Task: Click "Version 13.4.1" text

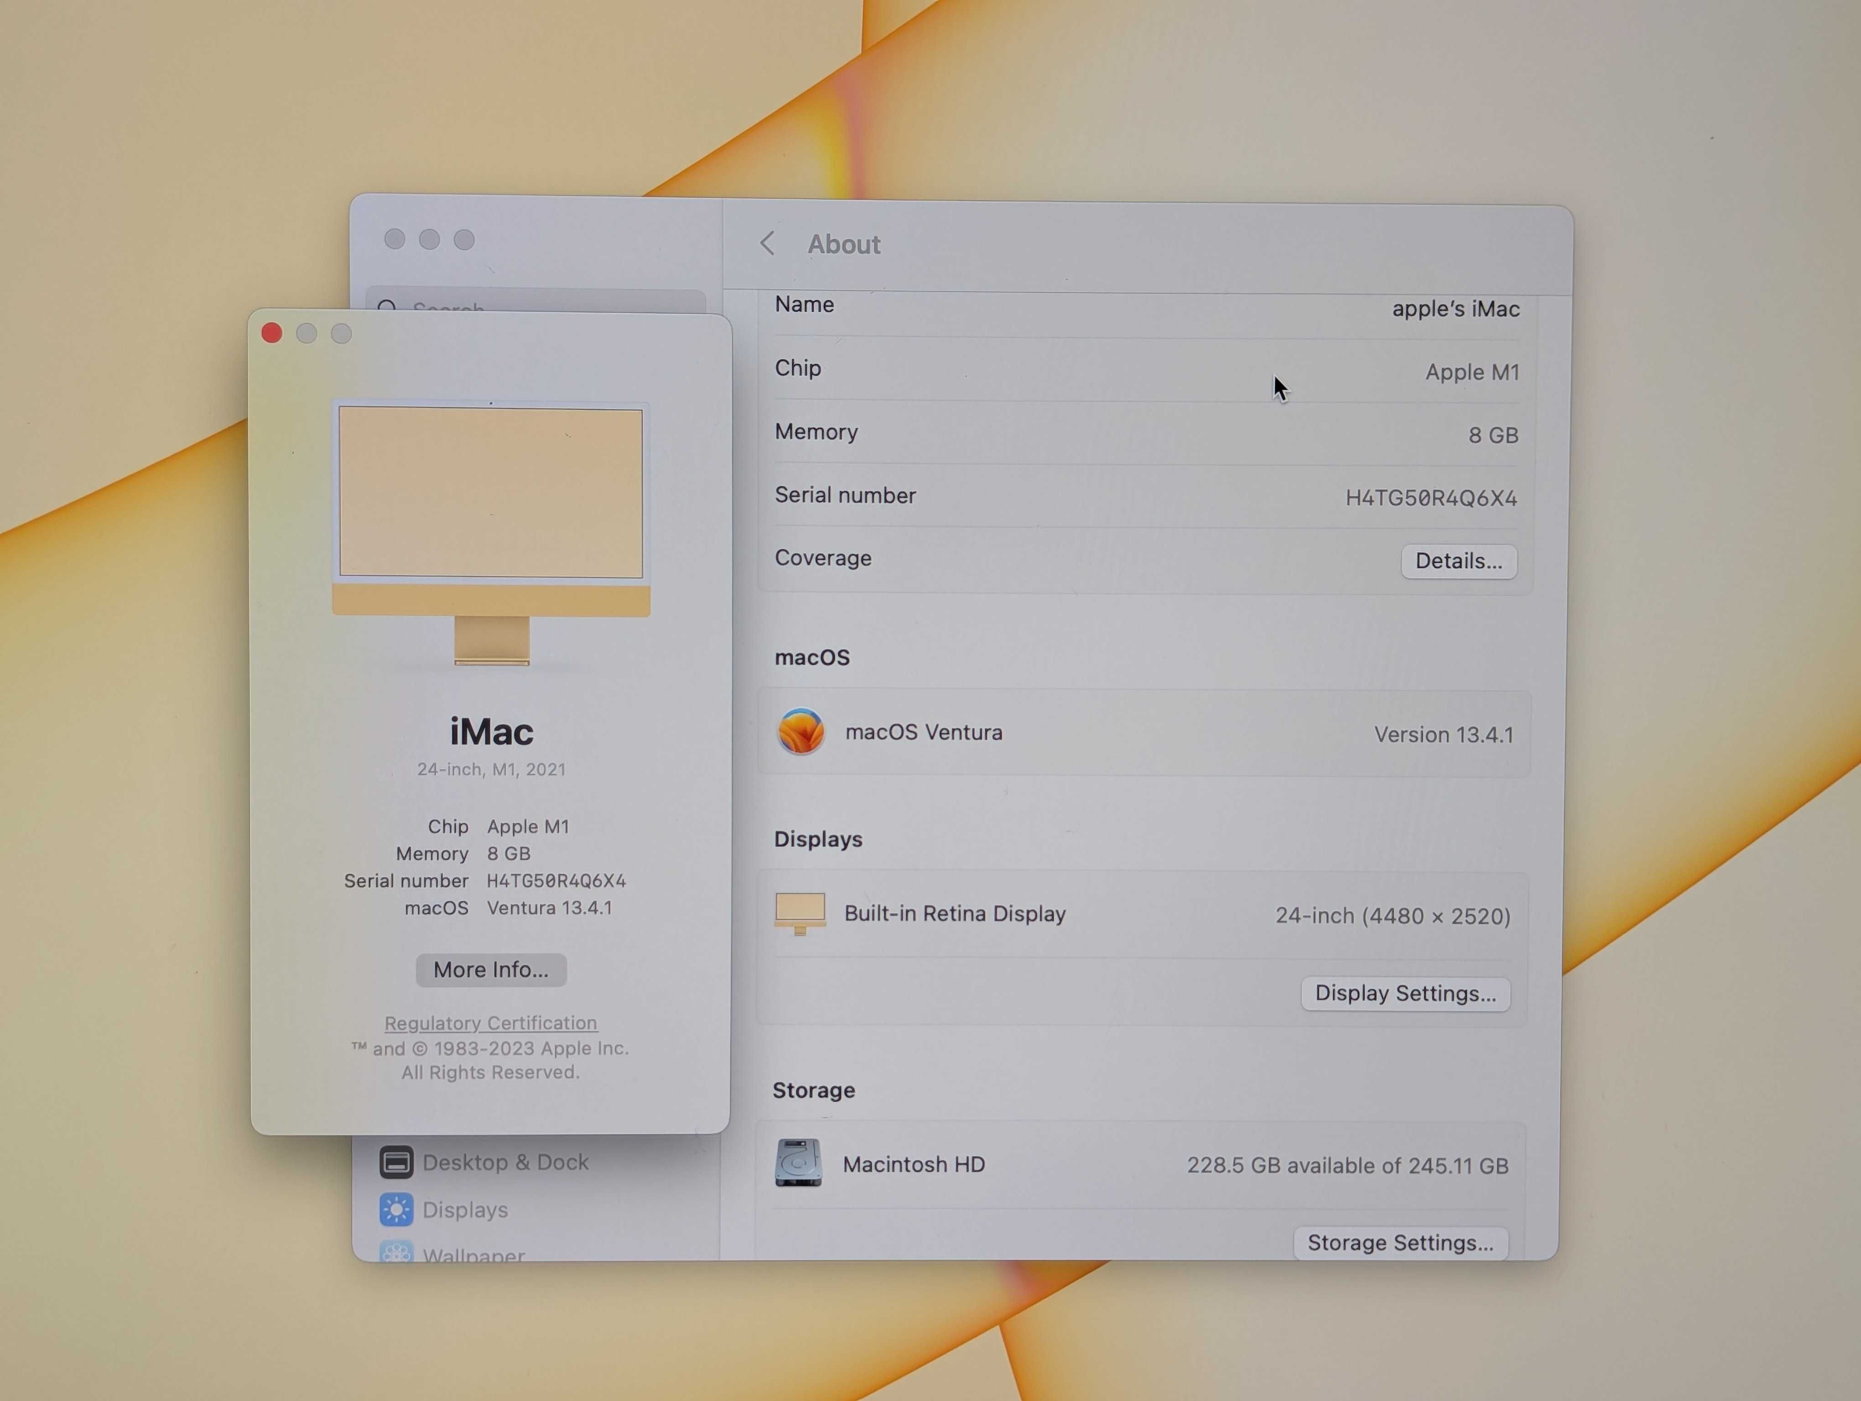Action: (x=1444, y=734)
